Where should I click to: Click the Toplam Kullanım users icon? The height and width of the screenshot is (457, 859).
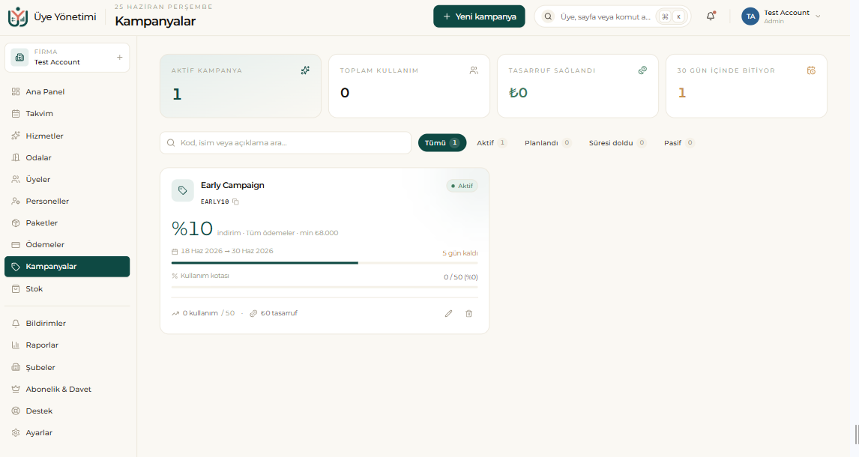474,70
